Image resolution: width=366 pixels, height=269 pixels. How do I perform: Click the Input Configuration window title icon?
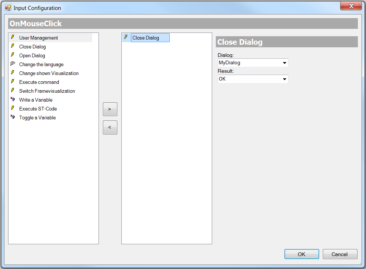[8, 8]
